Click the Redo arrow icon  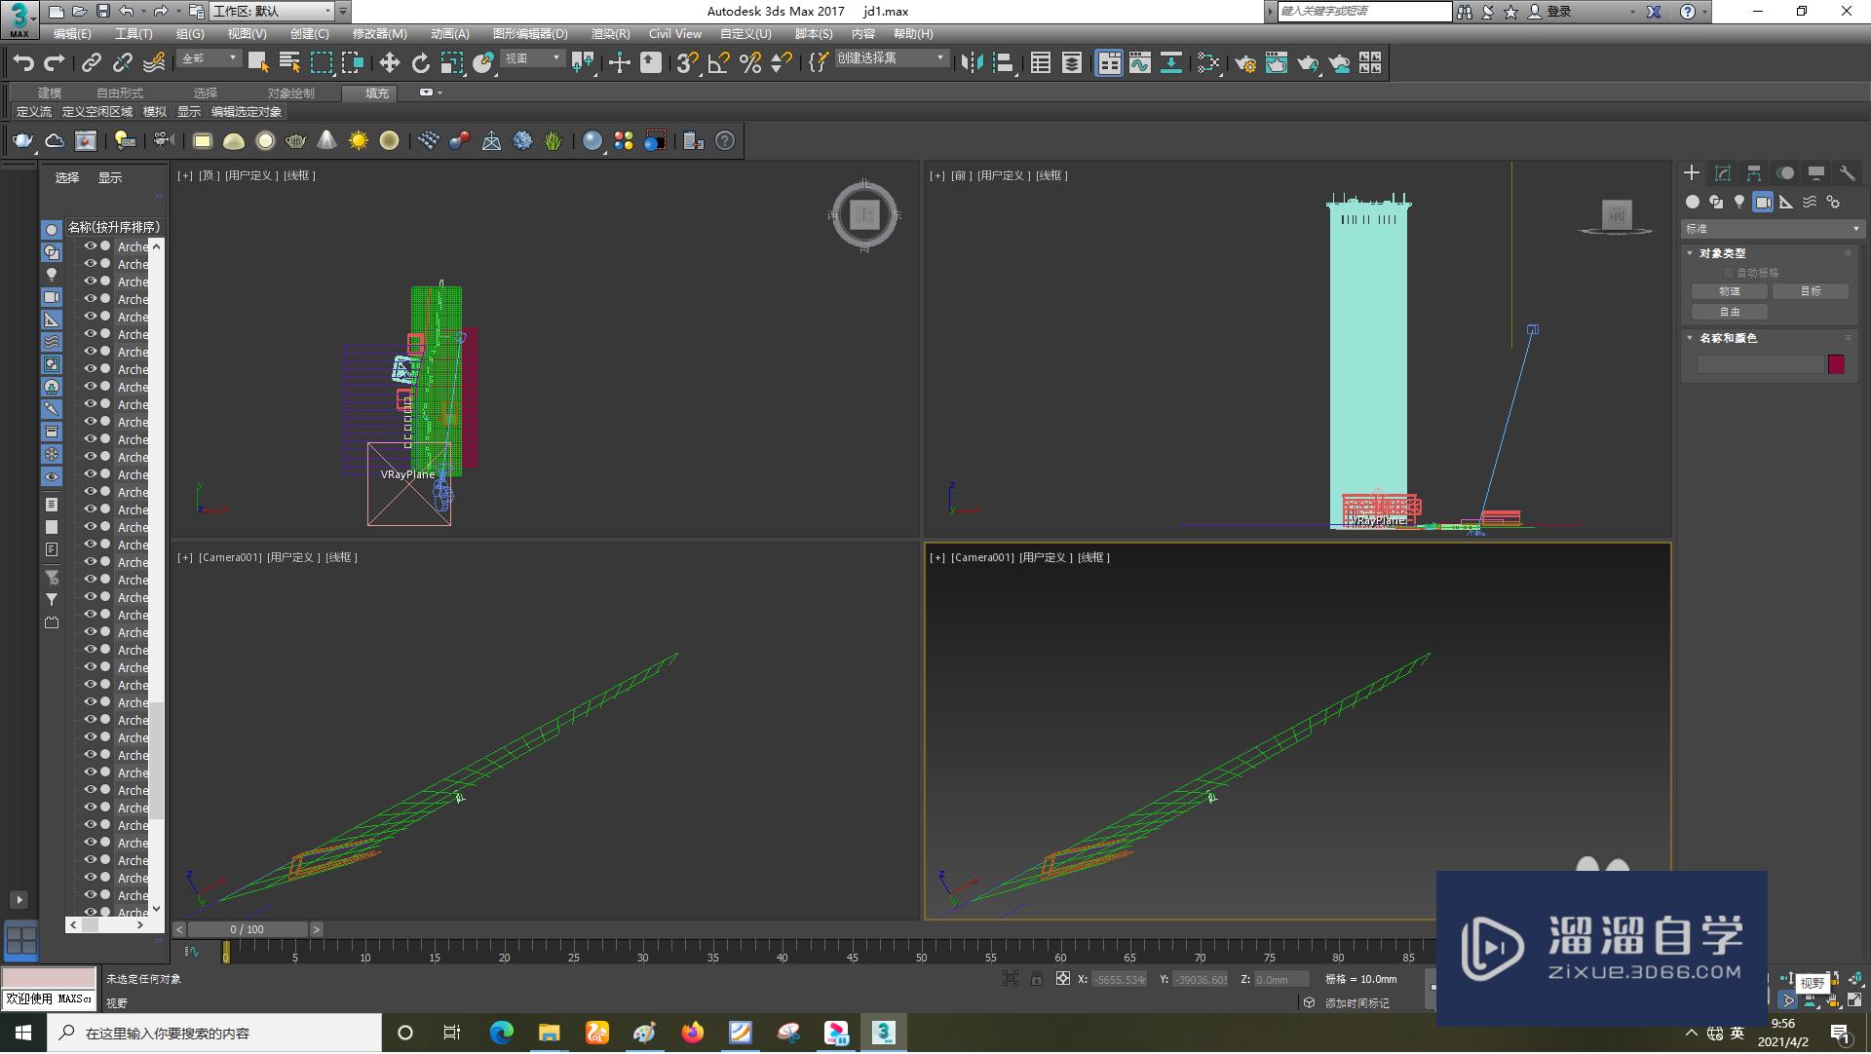click(x=55, y=63)
